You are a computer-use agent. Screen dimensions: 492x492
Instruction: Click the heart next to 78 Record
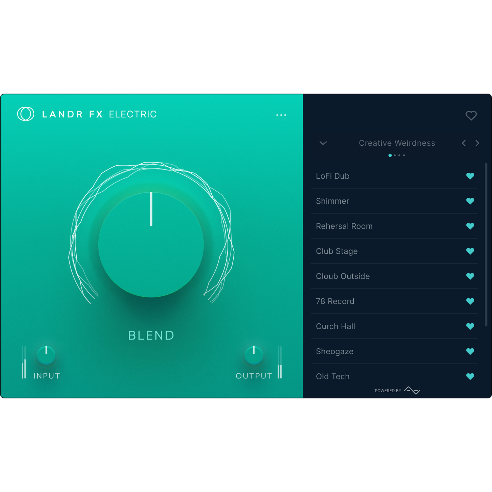click(x=470, y=301)
